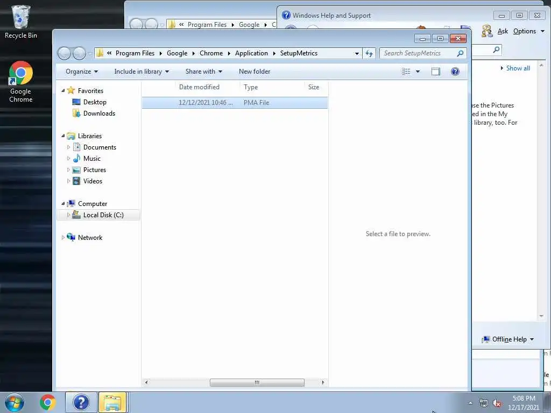Click Program Files in background Explorer breadcrumb
The height and width of the screenshot is (413, 551).
tap(207, 25)
